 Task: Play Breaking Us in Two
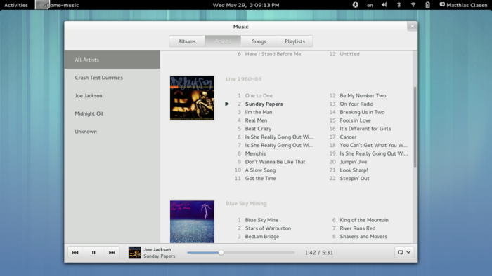tap(362, 112)
